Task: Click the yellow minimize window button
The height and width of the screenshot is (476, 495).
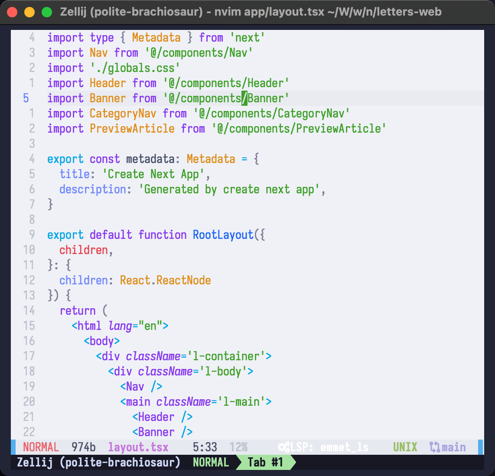Action: pos(29,12)
